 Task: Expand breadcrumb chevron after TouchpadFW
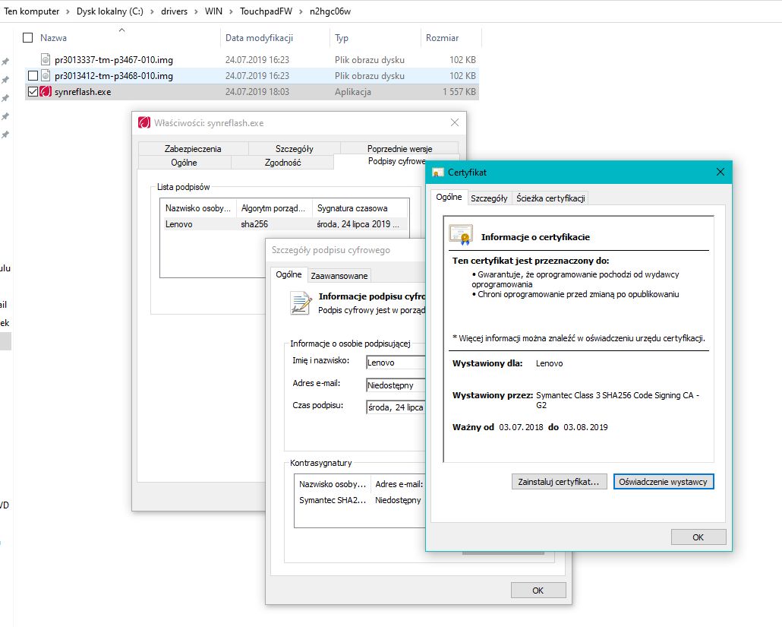[x=301, y=11]
